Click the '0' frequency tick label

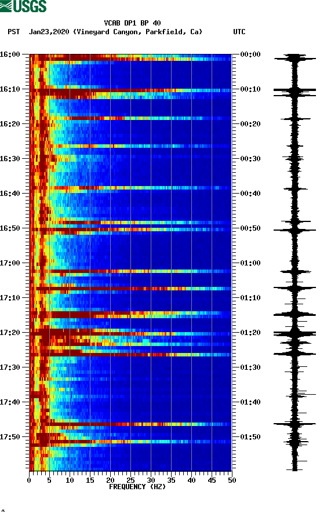pyautogui.click(x=29, y=480)
